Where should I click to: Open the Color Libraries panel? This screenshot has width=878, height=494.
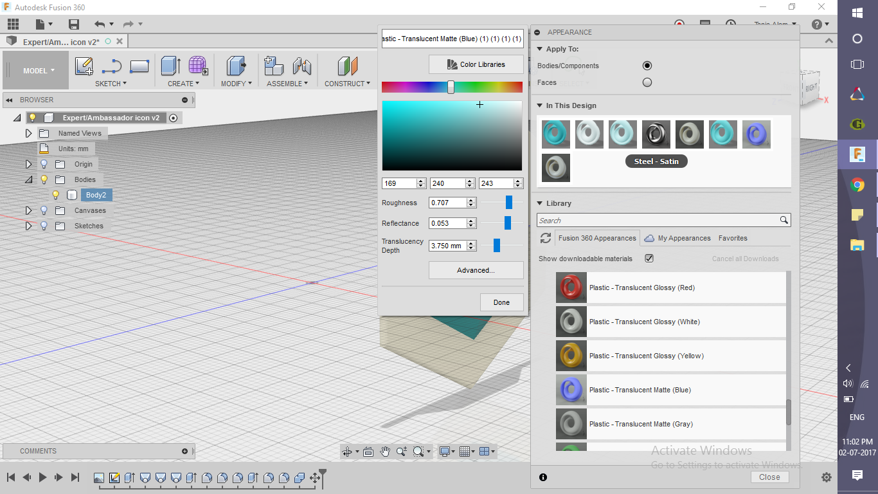[476, 64]
